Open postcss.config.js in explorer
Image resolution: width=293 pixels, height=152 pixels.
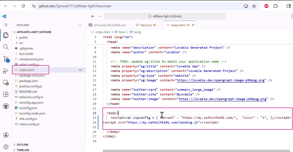point(31,86)
